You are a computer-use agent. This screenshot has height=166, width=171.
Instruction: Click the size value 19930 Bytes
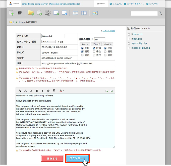[49, 52]
